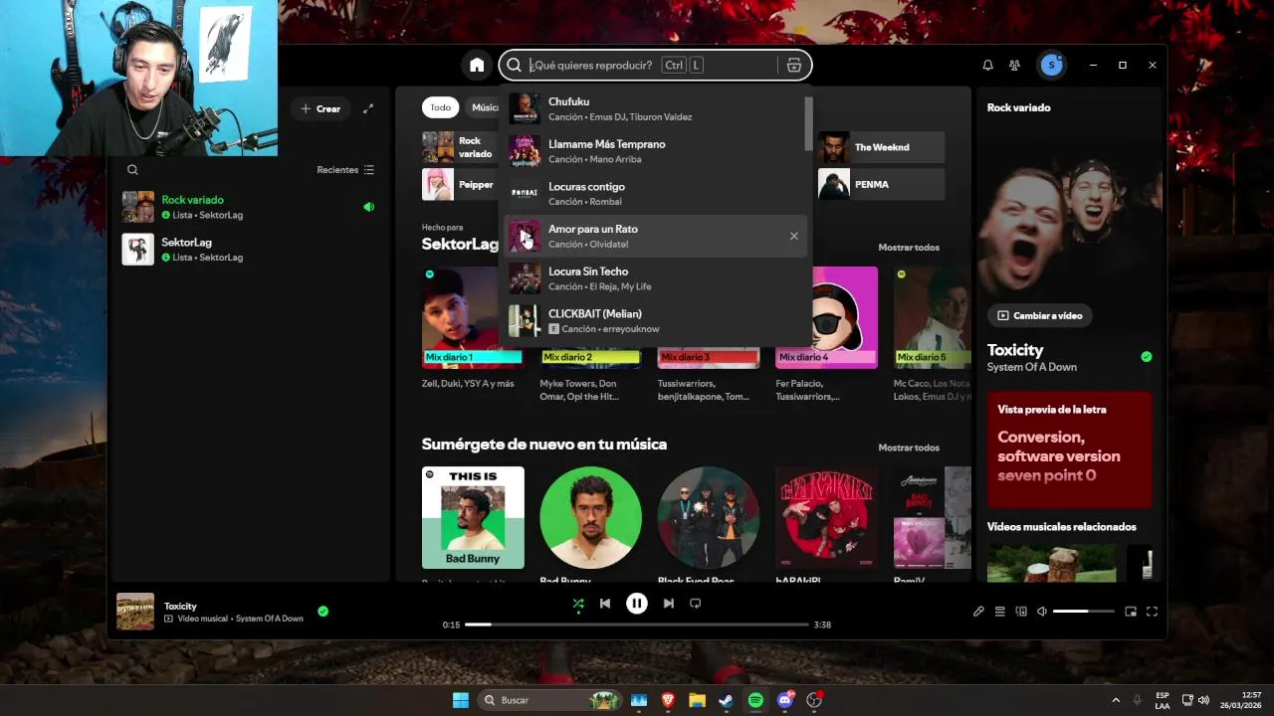Viewport: 1274px width, 716px height.
Task: Open Discord from the taskbar
Action: pyautogui.click(x=785, y=700)
